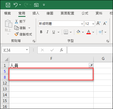Apply red font color A

pyautogui.click(x=89, y=32)
